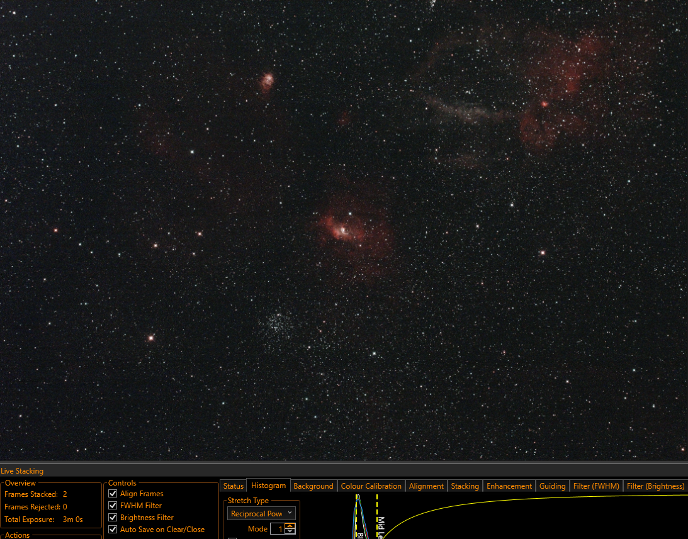Toggle the FWHM Filter checkbox
Image resolution: width=688 pixels, height=539 pixels.
pos(112,505)
